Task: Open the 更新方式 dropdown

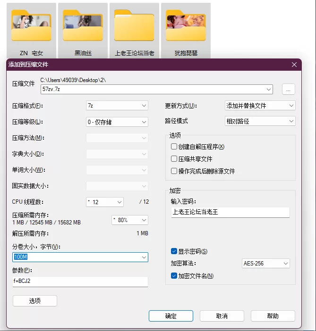Action: click(260, 106)
